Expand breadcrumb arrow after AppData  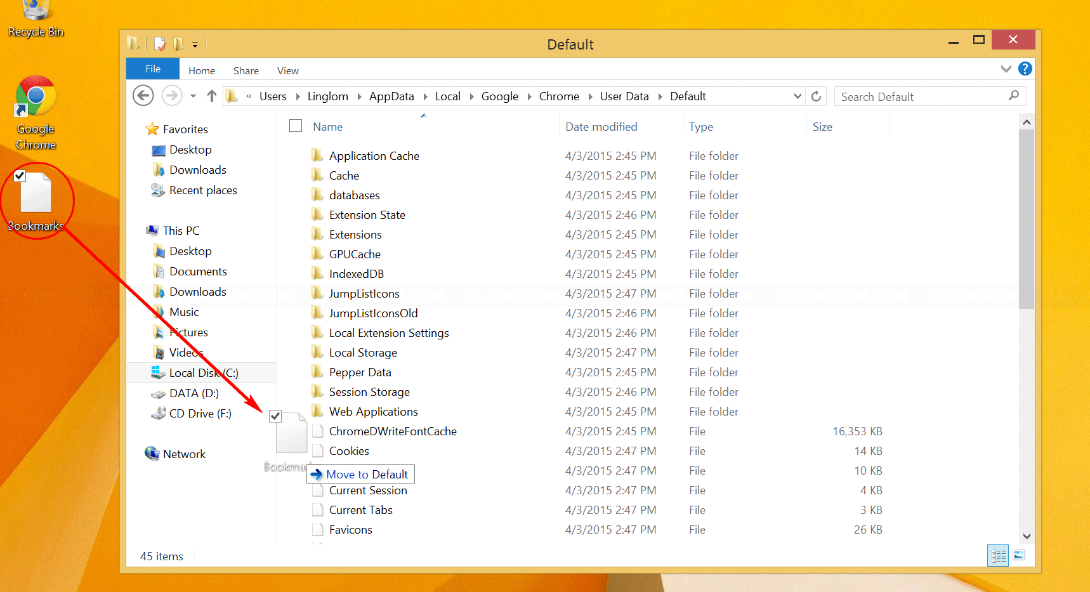[x=425, y=96]
